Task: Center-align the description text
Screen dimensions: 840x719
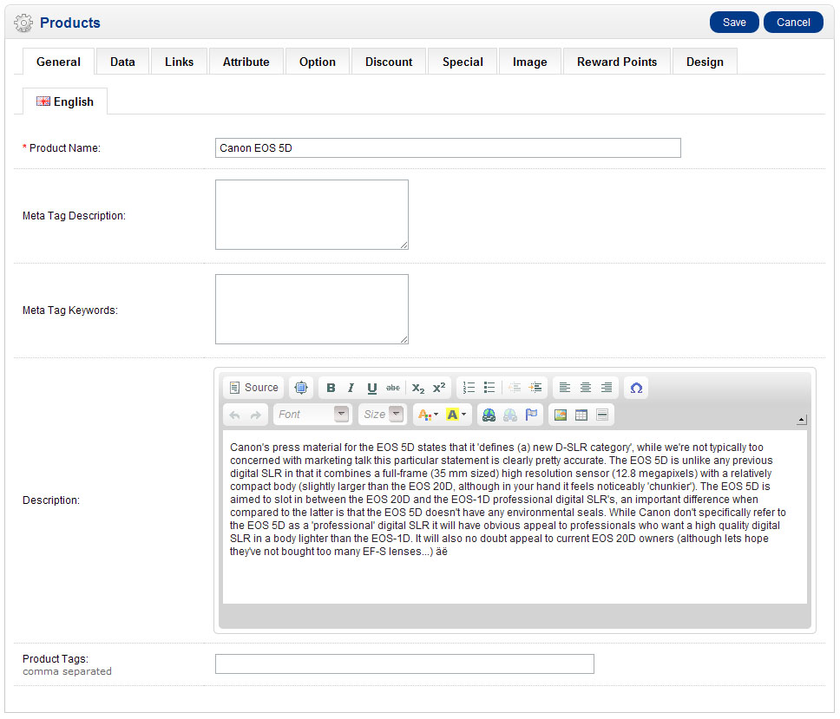Action: (586, 388)
